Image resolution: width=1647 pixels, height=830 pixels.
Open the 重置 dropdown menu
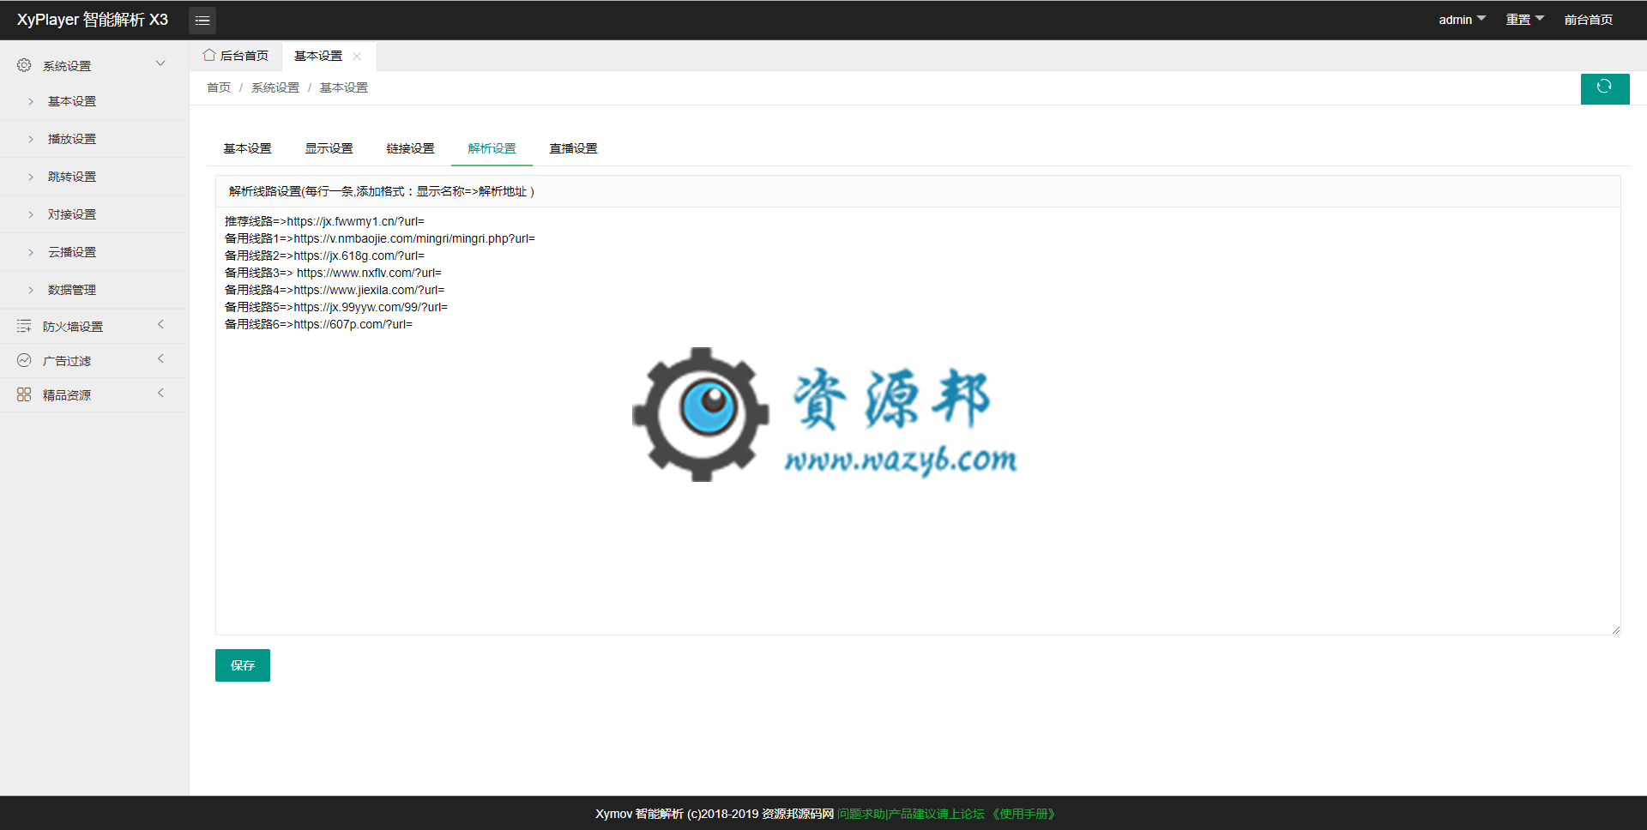[x=1525, y=20]
